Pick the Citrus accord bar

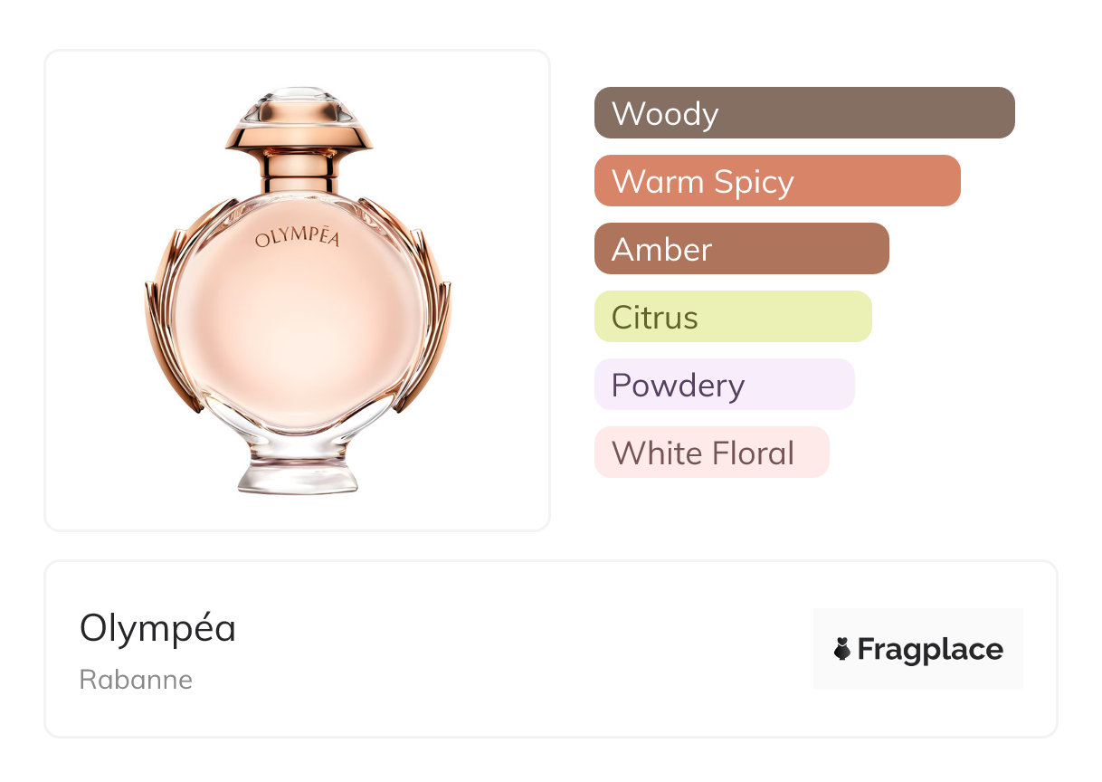pos(733,317)
